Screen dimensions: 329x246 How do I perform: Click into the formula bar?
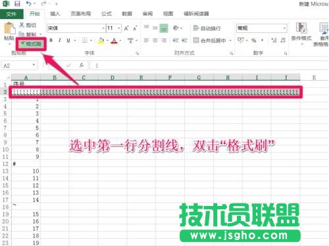[209, 66]
